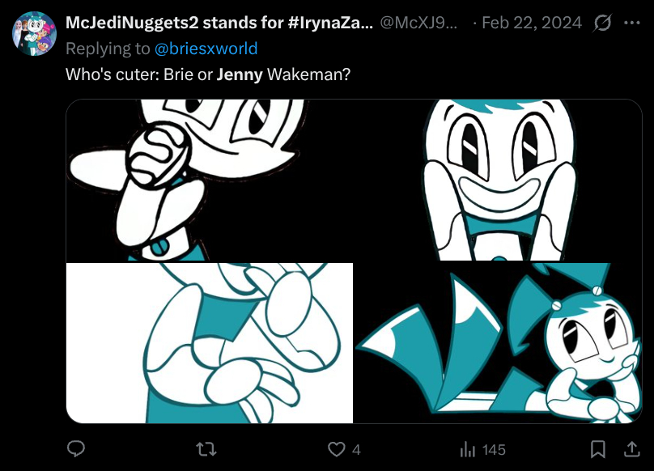This screenshot has height=471, width=654.
Task: Open tweet analytics via the views bar-chart icon
Action: click(x=467, y=448)
